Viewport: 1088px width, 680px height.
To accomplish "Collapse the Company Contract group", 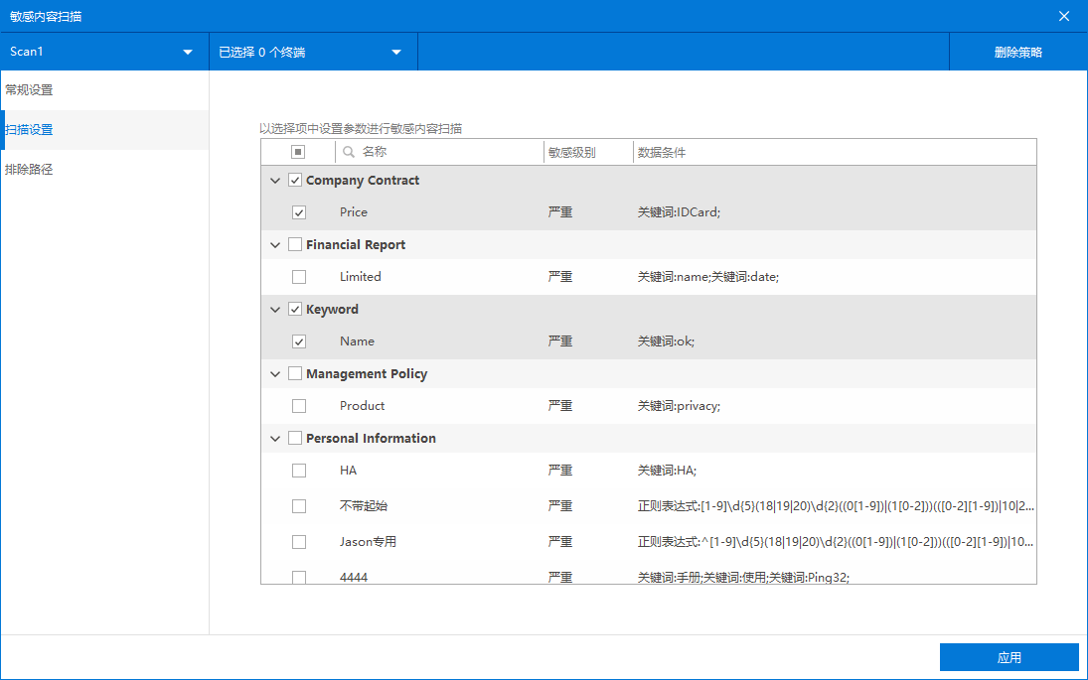I will 275,181.
